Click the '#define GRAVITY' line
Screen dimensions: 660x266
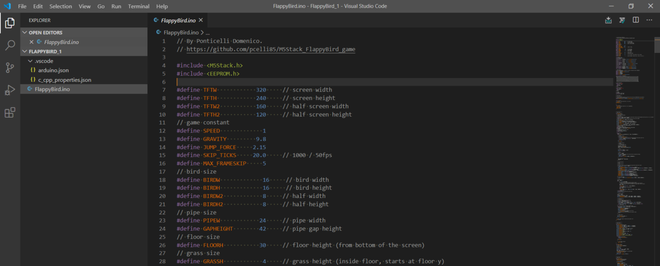221,139
